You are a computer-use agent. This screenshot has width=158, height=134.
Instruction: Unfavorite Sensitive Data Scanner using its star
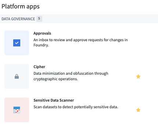click(138, 110)
